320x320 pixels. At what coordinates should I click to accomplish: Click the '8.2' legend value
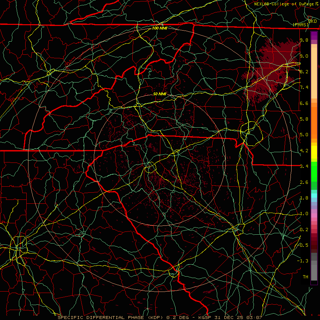pos(304,71)
